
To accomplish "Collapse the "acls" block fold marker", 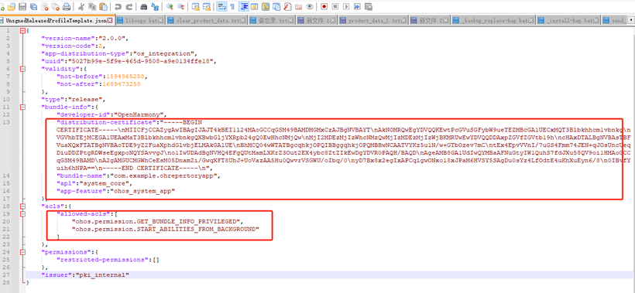I will click(22, 206).
